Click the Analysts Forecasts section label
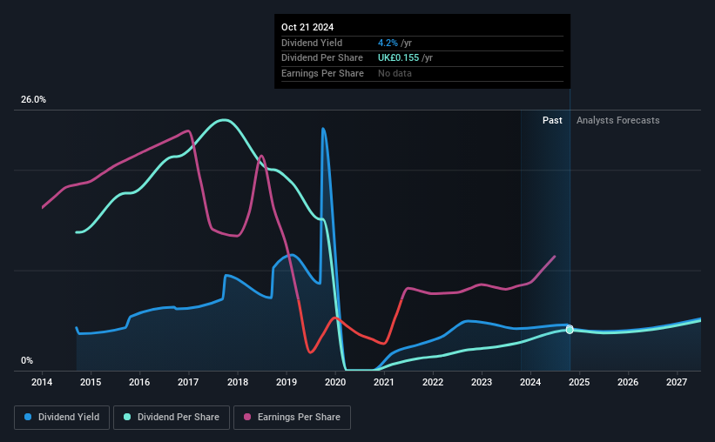 617,120
